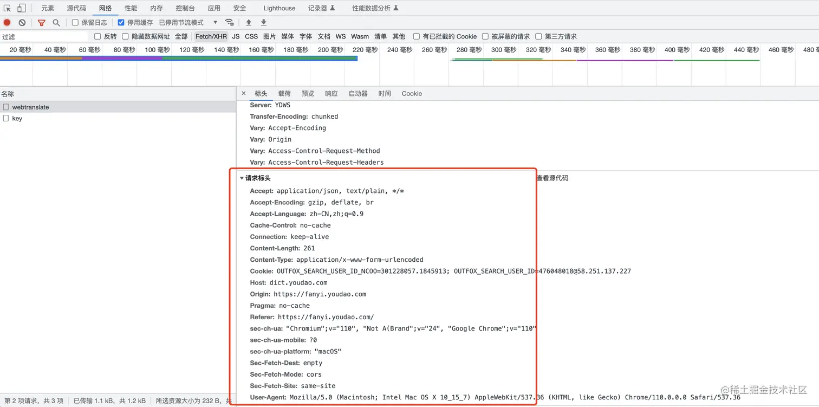
Task: Toggle the red filter funnel icon
Action: tap(42, 23)
